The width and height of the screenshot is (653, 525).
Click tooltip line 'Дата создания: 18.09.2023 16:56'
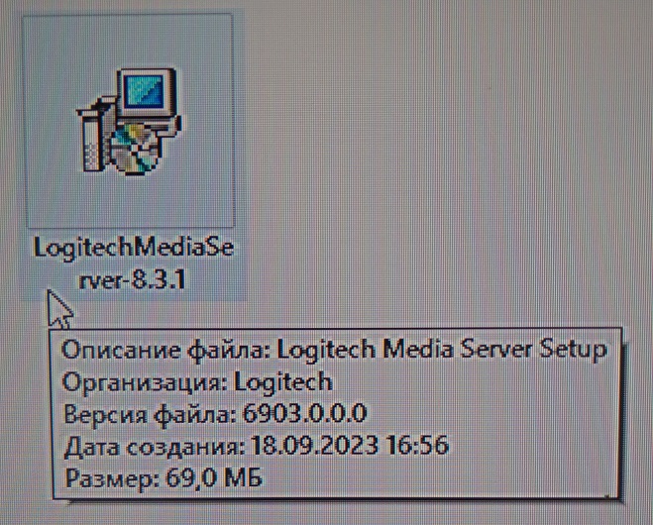pos(256,446)
